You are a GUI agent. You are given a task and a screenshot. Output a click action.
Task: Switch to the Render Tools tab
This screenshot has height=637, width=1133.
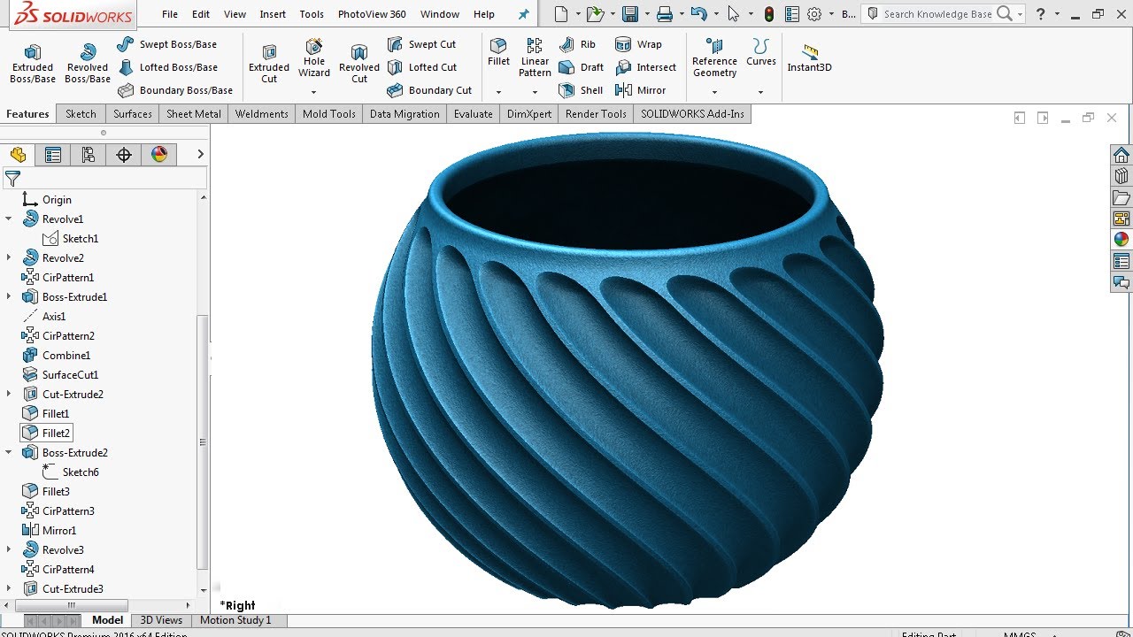coord(596,114)
